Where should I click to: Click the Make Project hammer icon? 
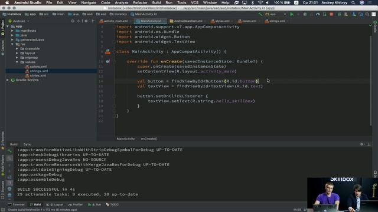[260, 14]
